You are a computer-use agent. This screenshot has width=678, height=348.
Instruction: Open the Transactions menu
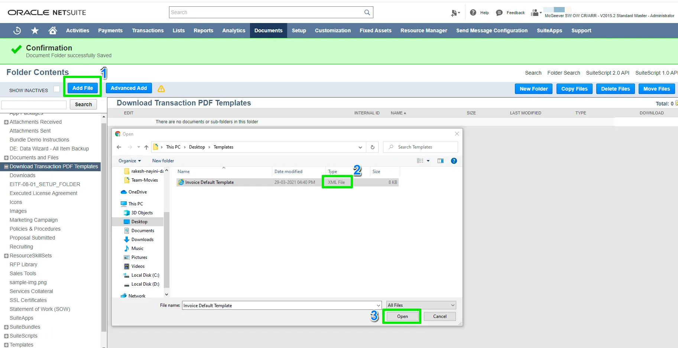point(147,30)
